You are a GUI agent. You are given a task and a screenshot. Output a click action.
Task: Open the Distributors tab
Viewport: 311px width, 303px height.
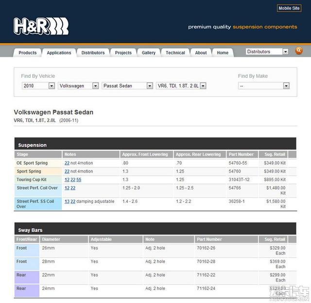[93, 53]
